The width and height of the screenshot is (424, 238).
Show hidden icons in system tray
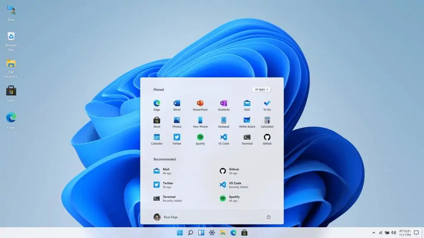point(373,233)
